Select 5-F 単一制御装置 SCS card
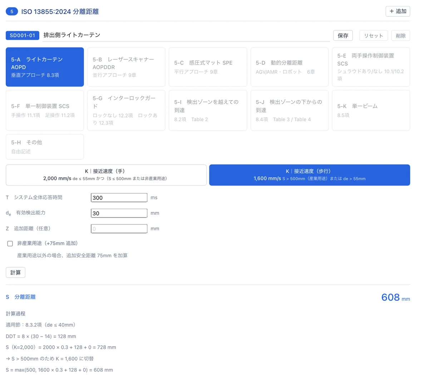 pos(45,110)
